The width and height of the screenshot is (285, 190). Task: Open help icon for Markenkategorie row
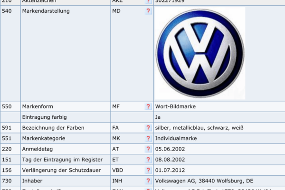click(148, 139)
